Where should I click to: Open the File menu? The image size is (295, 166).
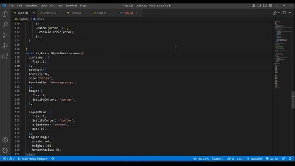point(12,6)
